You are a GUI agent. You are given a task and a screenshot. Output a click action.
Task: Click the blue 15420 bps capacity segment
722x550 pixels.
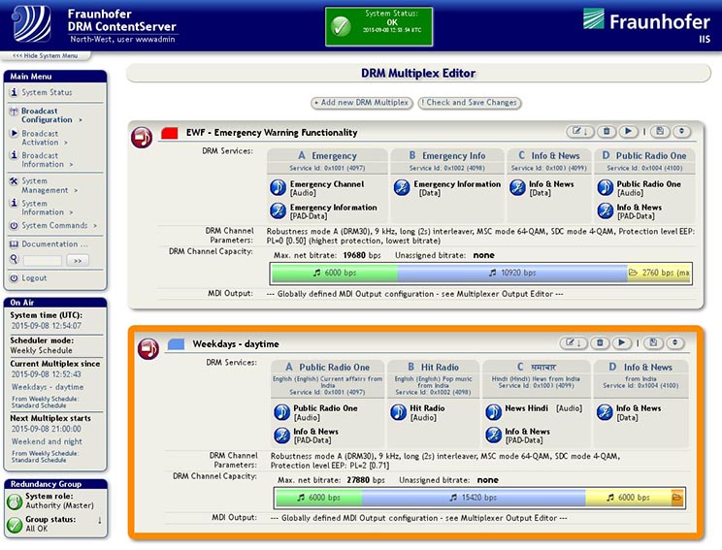474,498
